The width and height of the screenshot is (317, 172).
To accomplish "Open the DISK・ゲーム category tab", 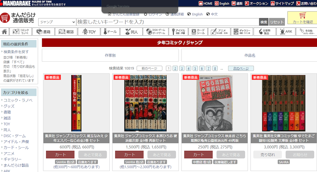I will pyautogui.click(x=155, y=32).
